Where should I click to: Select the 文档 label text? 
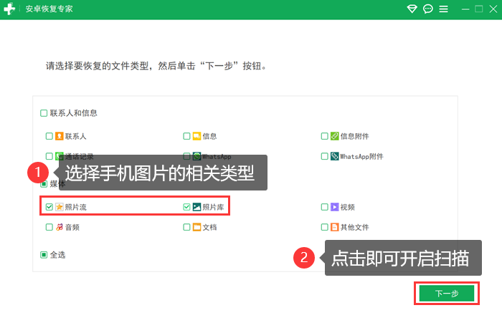209,227
